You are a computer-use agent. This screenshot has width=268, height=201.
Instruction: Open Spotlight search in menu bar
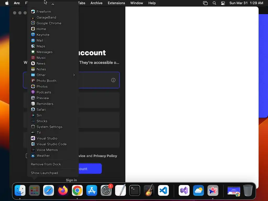(x=214, y=3)
